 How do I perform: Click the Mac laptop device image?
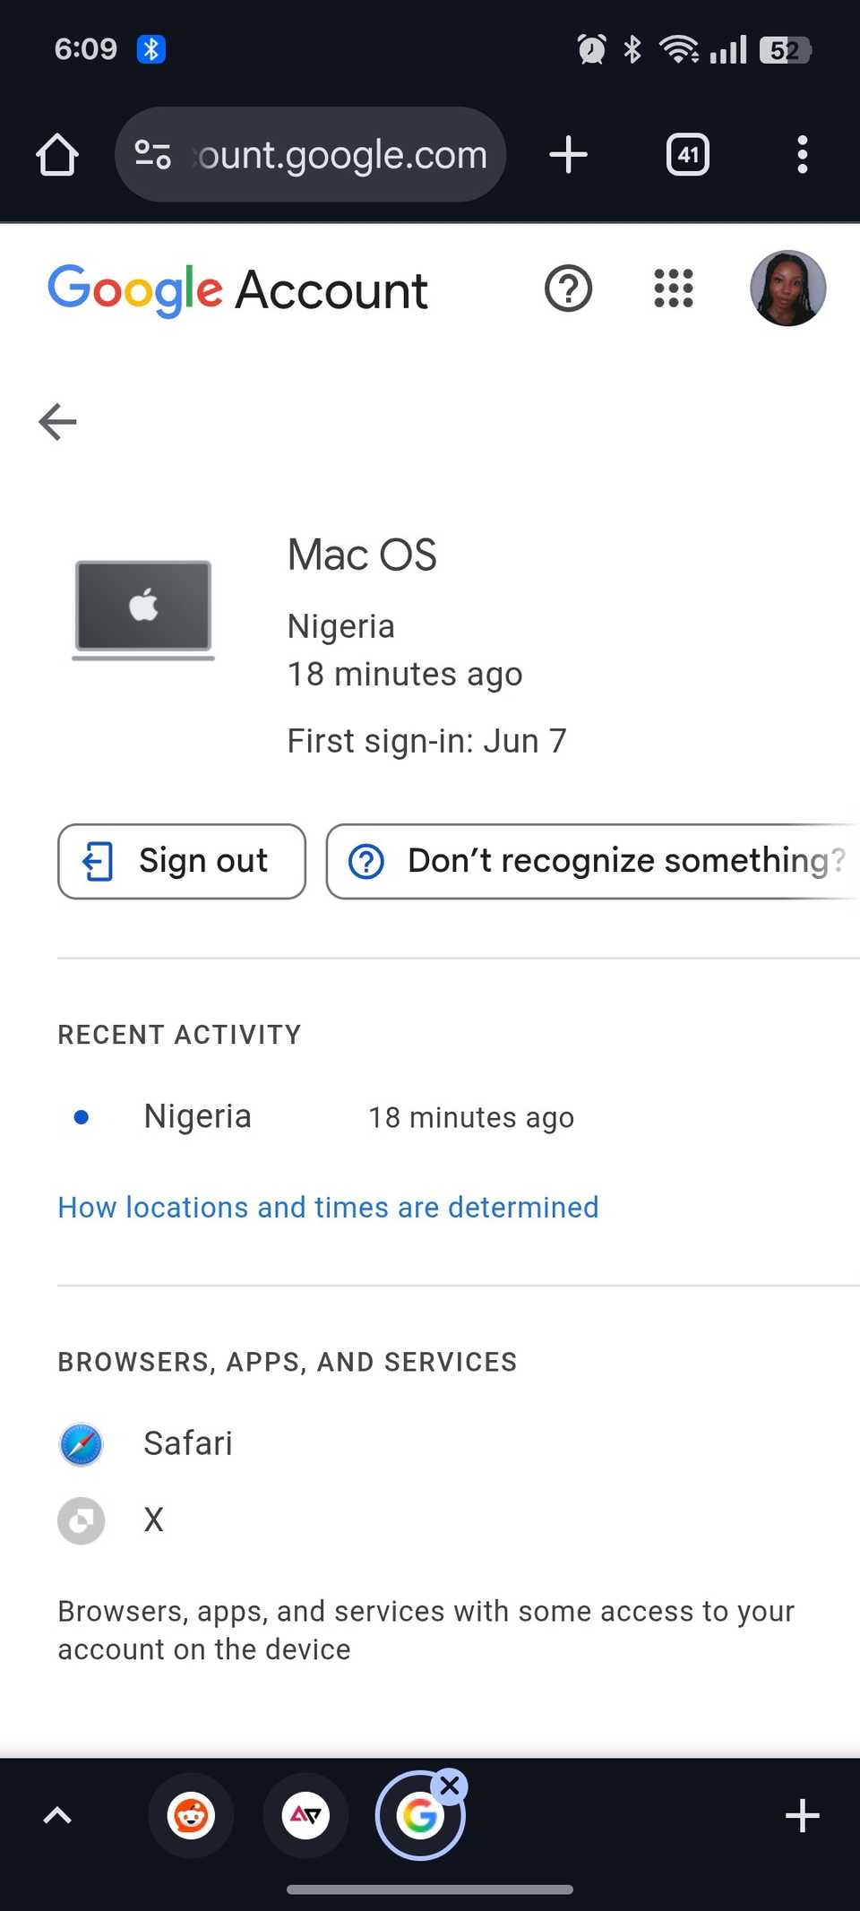point(143,610)
